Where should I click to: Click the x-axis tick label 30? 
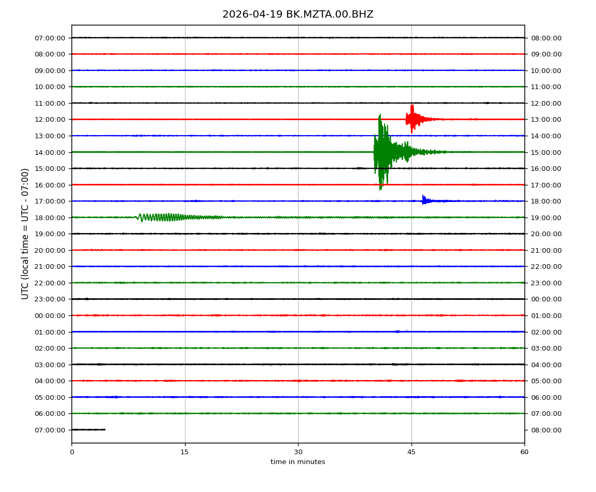pyautogui.click(x=298, y=452)
